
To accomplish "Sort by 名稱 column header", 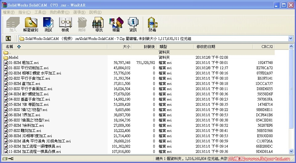I will (x=55, y=47).
